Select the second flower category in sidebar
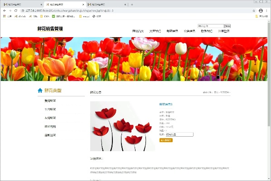Viewport: 271px width, 181px height. tap(50, 110)
